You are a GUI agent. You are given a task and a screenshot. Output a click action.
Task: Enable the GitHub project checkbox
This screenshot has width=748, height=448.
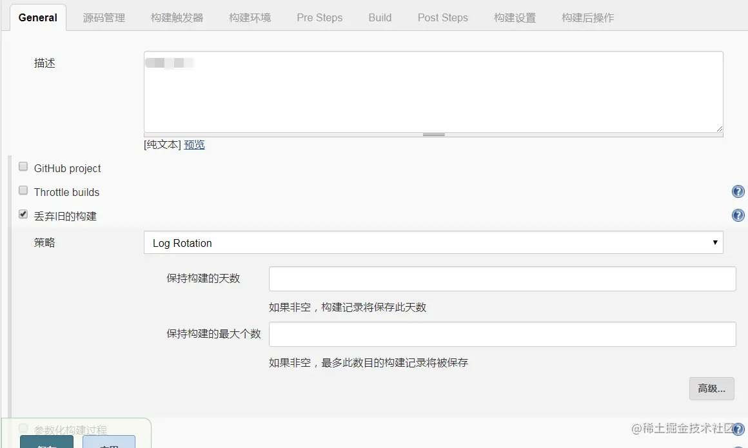23,166
